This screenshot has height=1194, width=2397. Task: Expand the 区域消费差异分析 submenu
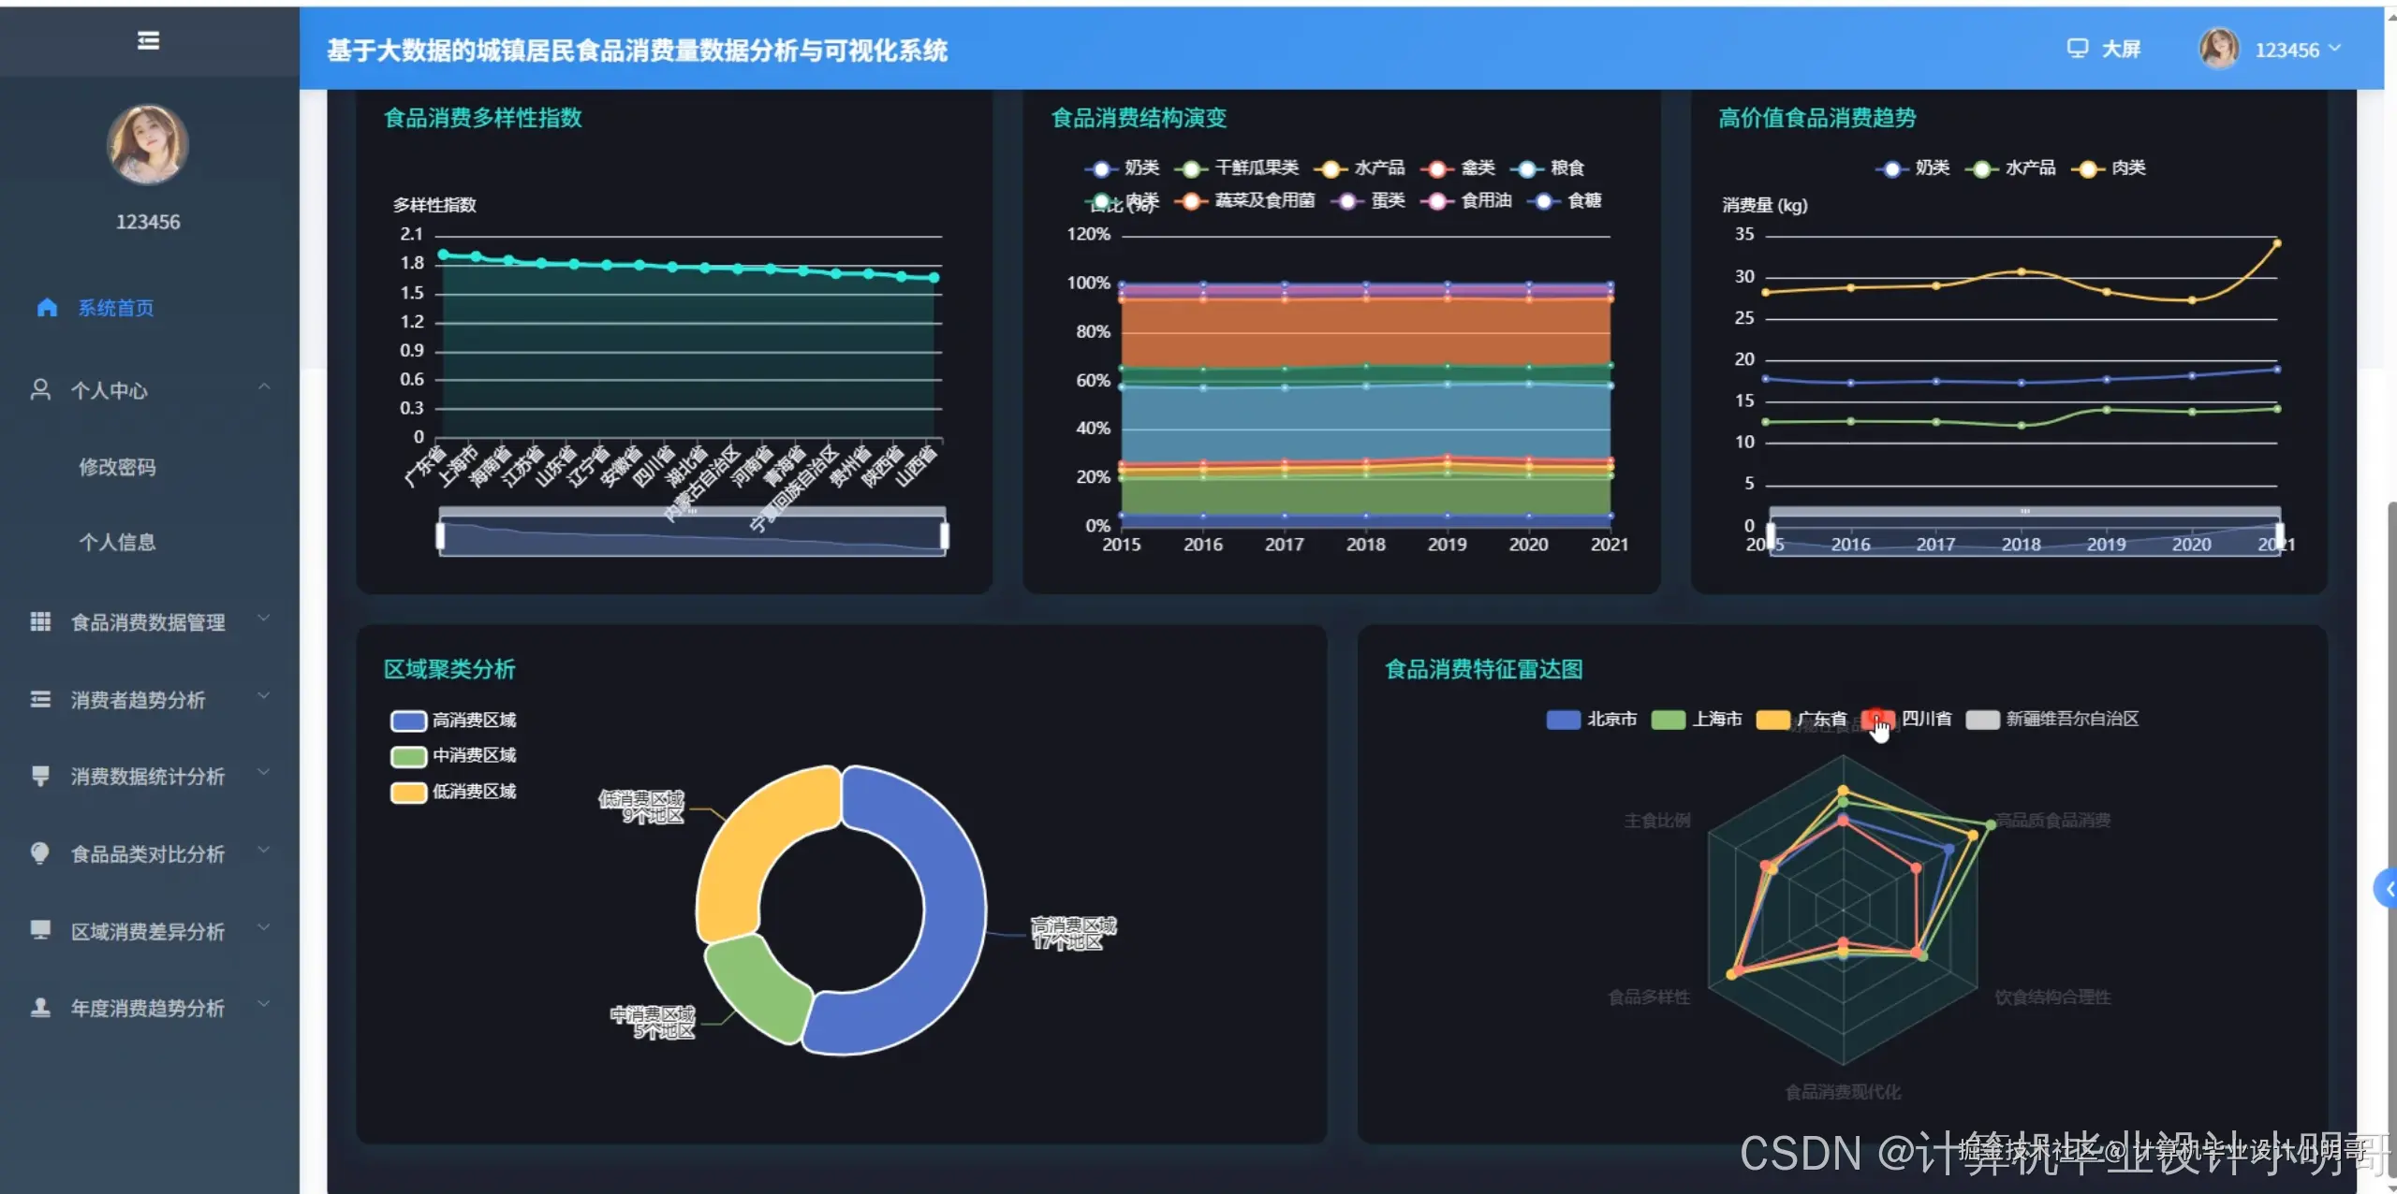148,931
